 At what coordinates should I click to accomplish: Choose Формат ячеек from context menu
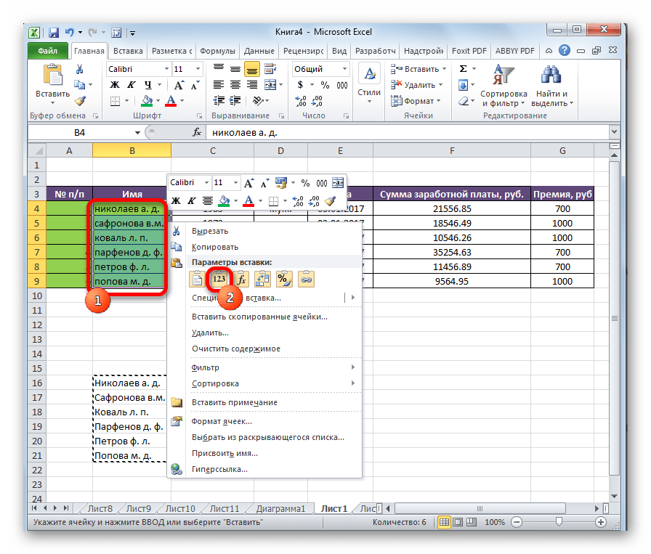(x=222, y=421)
